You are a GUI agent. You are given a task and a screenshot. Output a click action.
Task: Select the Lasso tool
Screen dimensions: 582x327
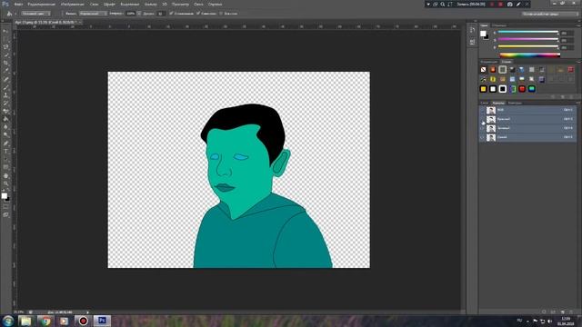coord(5,47)
